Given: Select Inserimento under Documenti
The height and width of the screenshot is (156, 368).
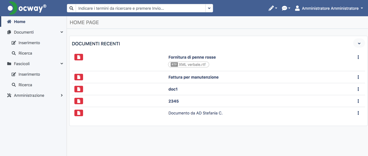Looking at the screenshot, I should (x=29, y=43).
